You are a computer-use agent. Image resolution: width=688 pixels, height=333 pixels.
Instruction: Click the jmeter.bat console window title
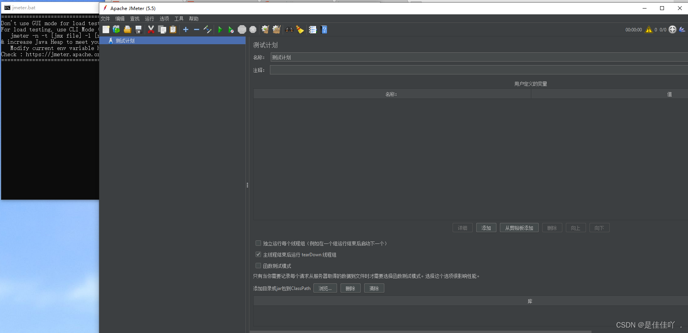click(x=24, y=8)
